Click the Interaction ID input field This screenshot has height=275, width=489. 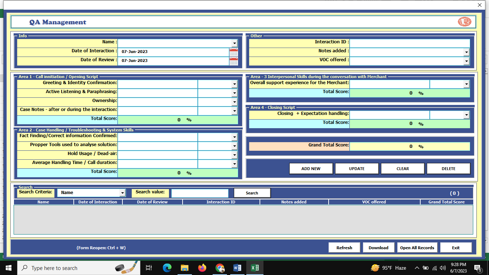tap(409, 43)
